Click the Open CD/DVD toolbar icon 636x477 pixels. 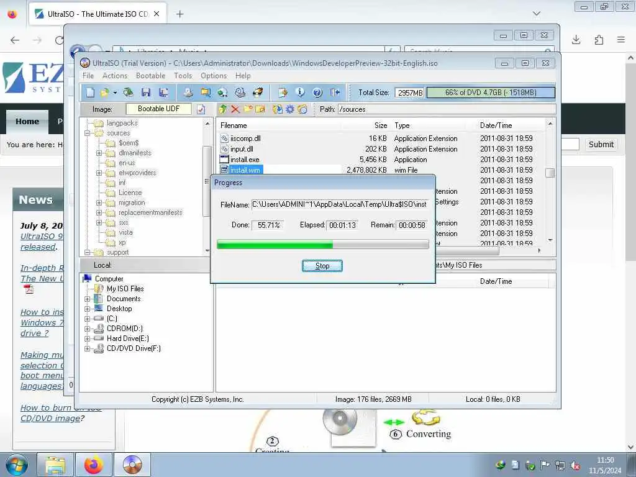tap(128, 93)
